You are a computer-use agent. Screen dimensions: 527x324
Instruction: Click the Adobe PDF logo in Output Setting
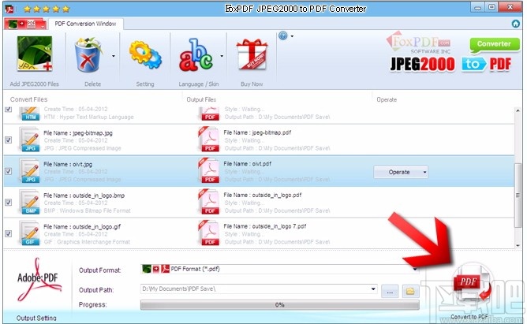pos(39,280)
